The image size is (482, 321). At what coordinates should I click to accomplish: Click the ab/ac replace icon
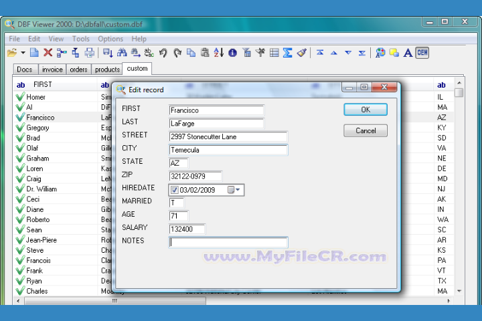(x=149, y=53)
